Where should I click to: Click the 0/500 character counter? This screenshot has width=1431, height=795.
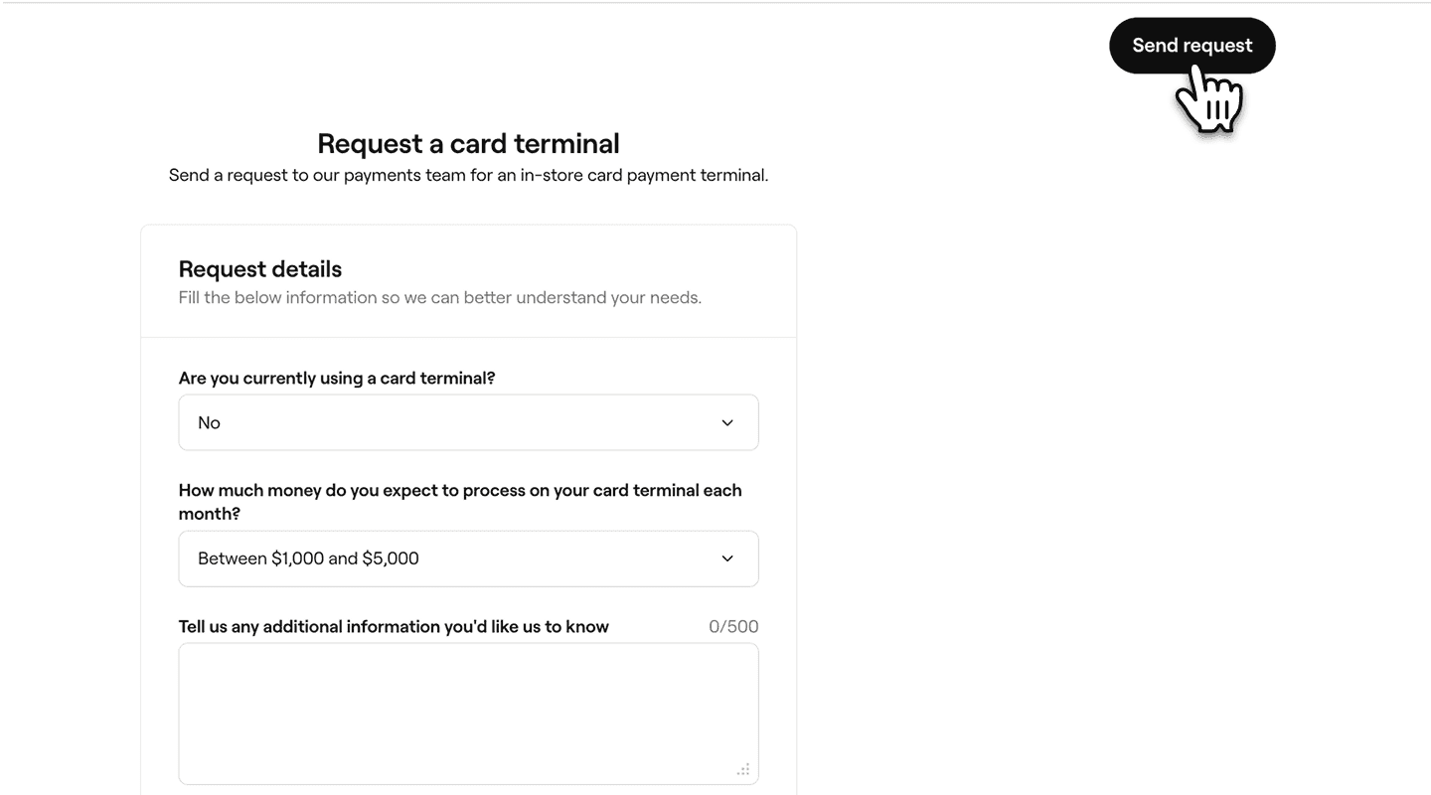tap(733, 627)
